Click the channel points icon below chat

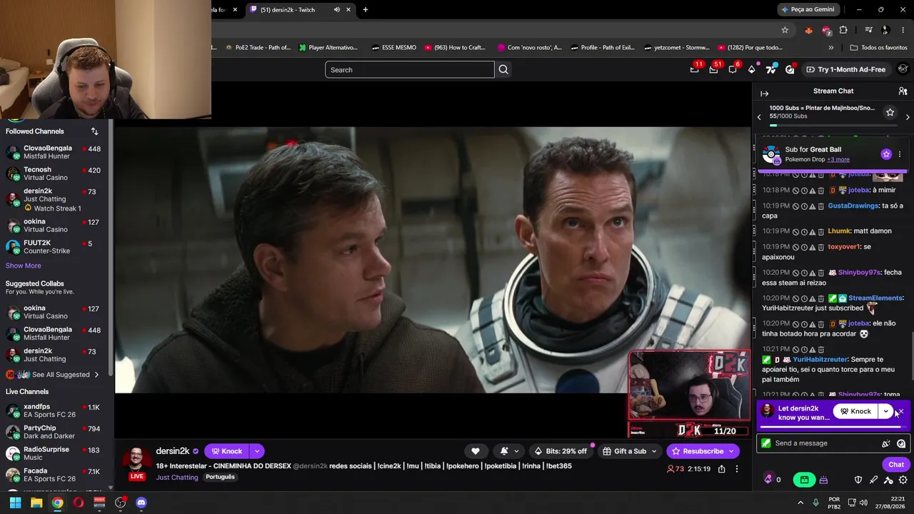pos(768,480)
